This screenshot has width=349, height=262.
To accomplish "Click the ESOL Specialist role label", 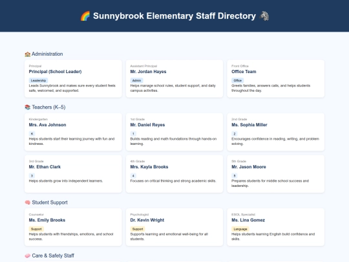I will click(243, 215).
